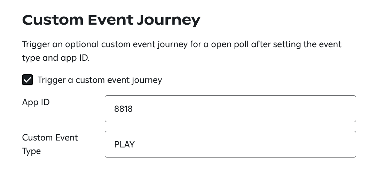Click the "Trigger a custom event journey" label text

click(100, 80)
